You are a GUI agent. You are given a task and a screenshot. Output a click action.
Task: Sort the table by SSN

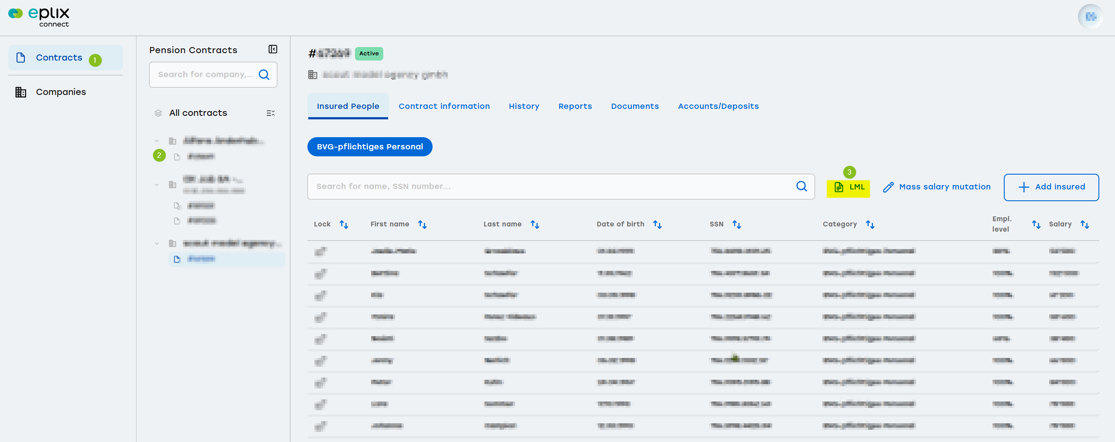click(x=737, y=224)
